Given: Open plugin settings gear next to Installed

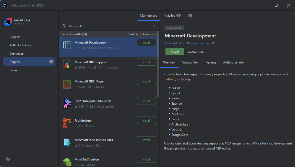Looking at the screenshot, I should 190,16.
